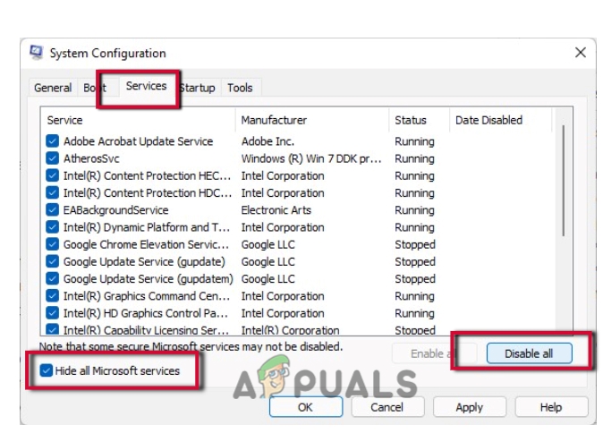603x442 pixels.
Task: Confirm with the OK button
Action: [x=306, y=407]
